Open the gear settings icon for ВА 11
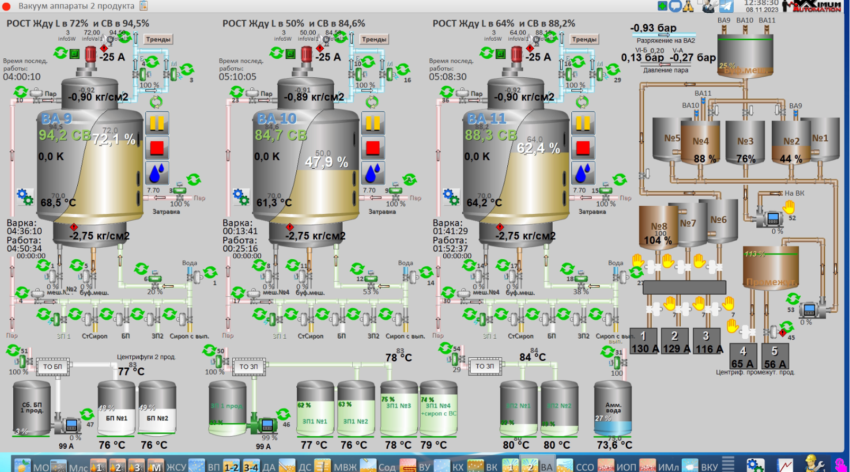 pos(451,197)
